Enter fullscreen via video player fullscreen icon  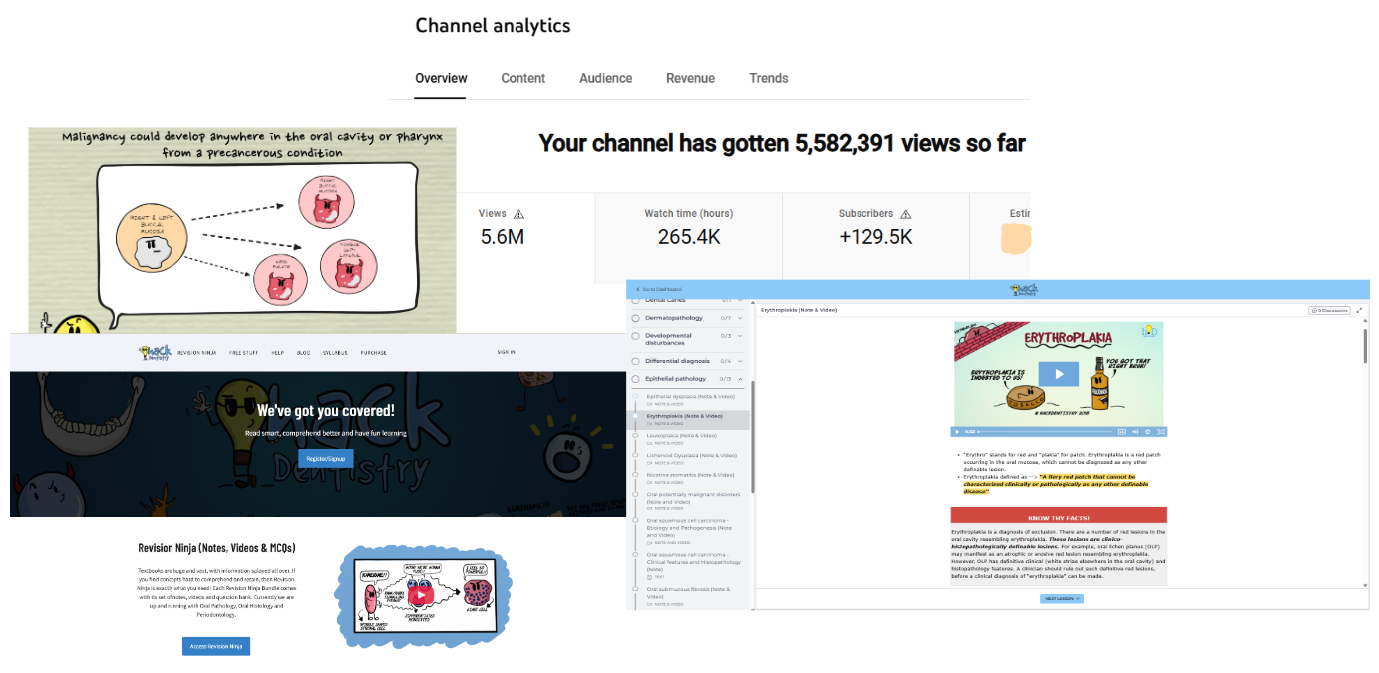[x=1159, y=432]
